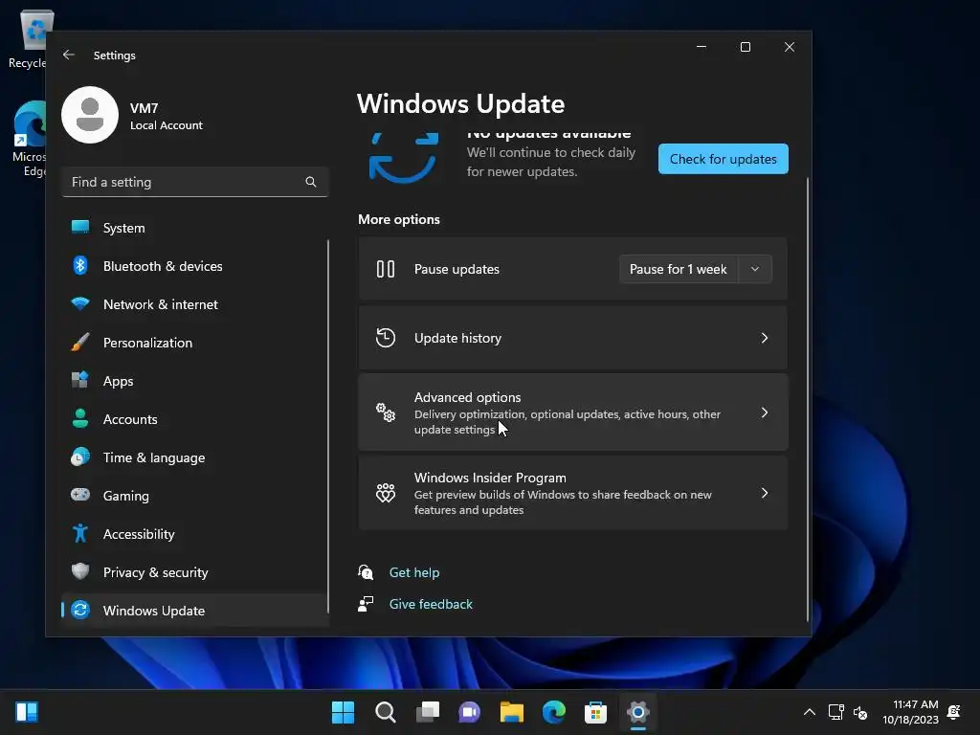Click the Apps icon in sidebar

tap(80, 380)
